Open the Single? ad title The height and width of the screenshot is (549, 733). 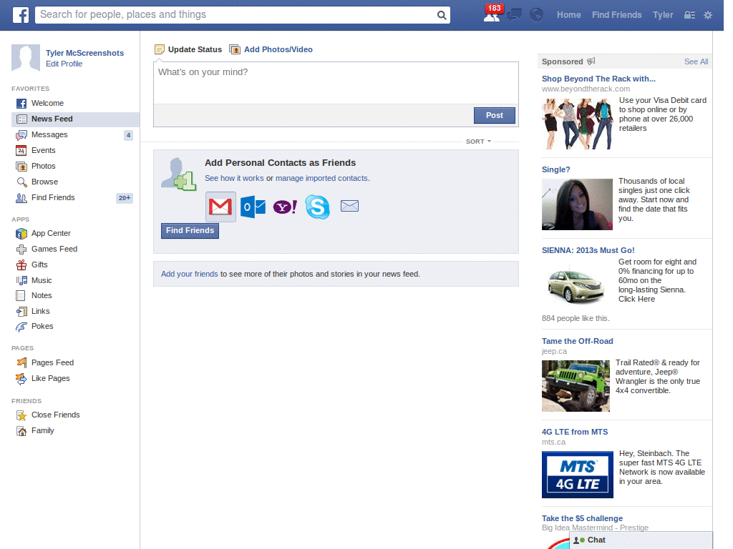pyautogui.click(x=555, y=169)
